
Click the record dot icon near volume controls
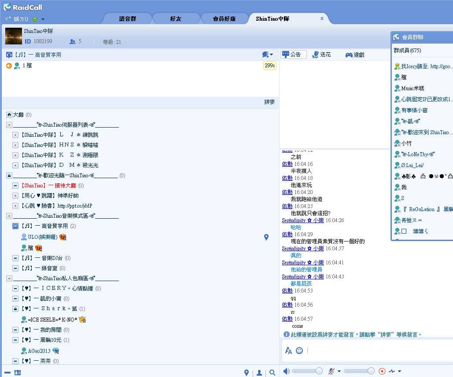382,370
